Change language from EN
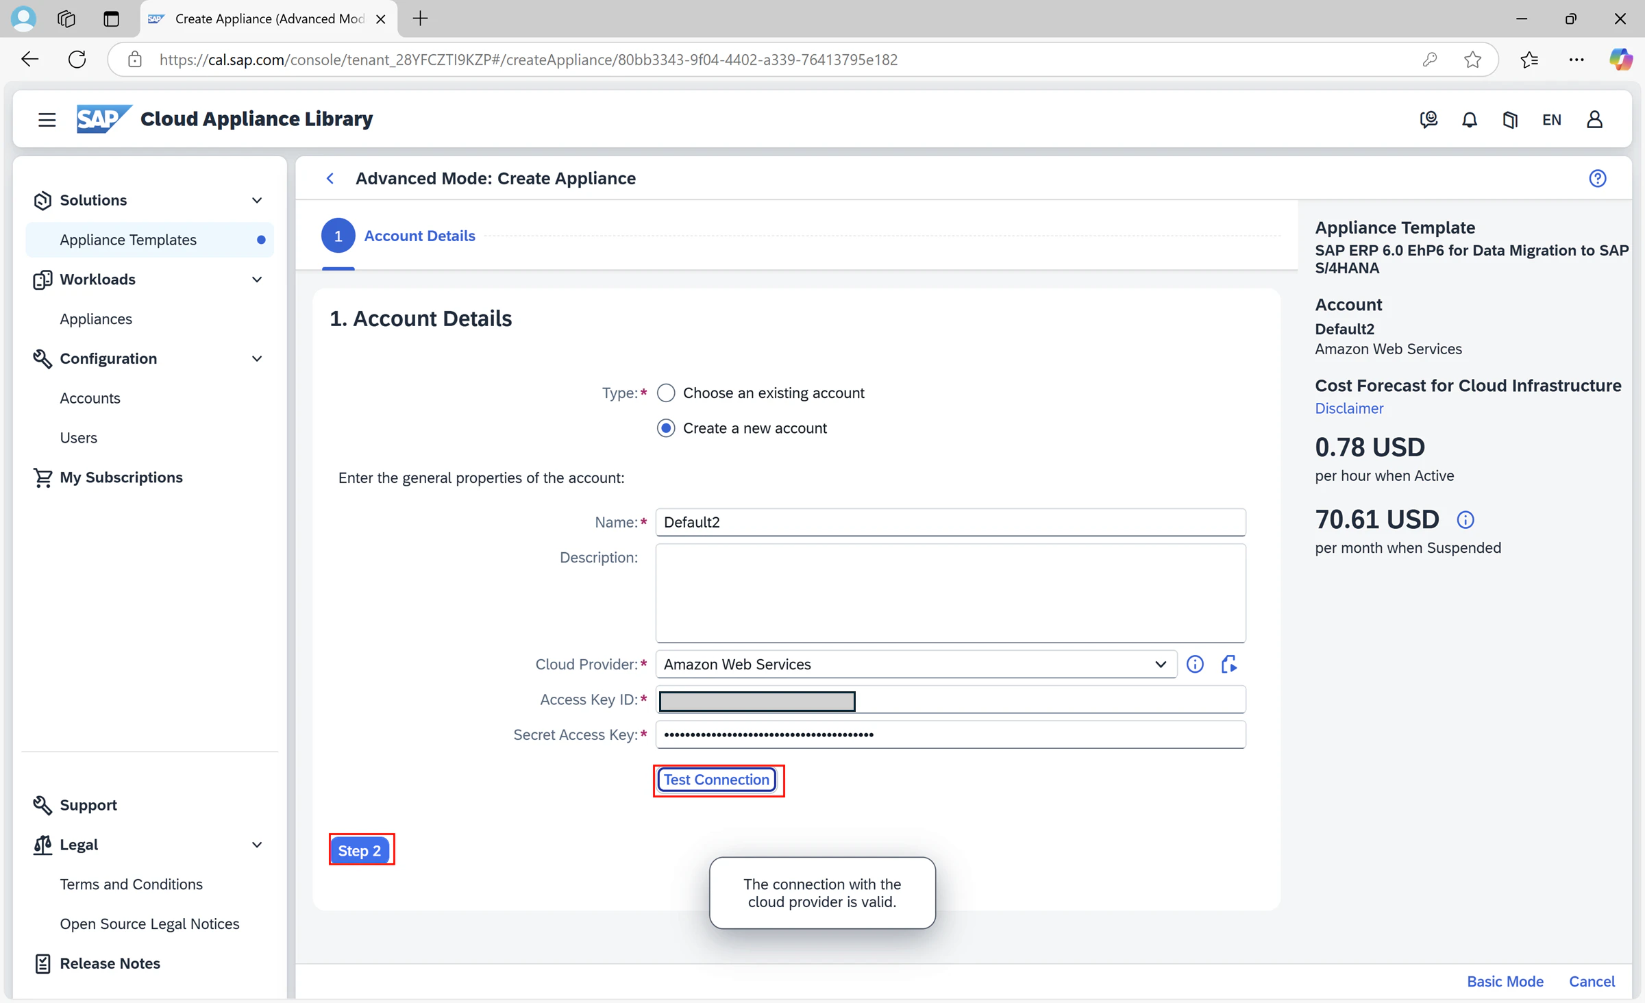 tap(1551, 119)
